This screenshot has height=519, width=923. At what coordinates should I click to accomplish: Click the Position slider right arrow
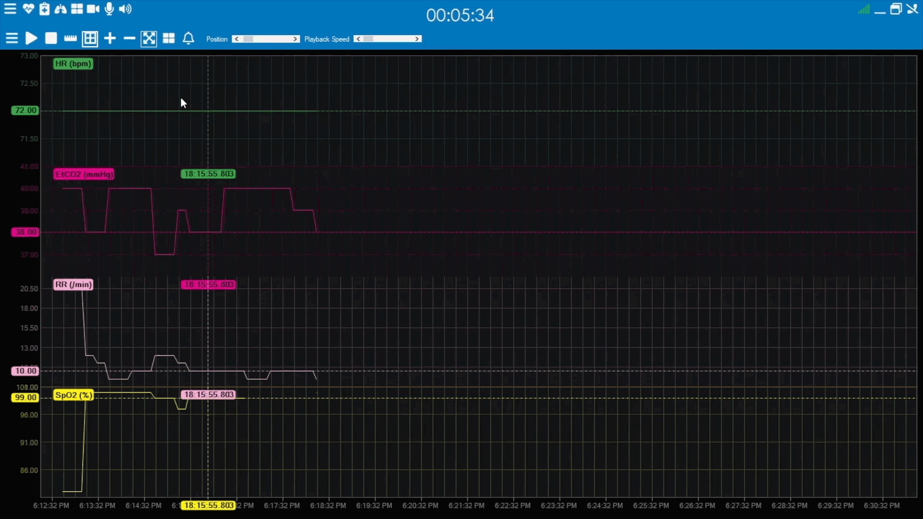(296, 39)
